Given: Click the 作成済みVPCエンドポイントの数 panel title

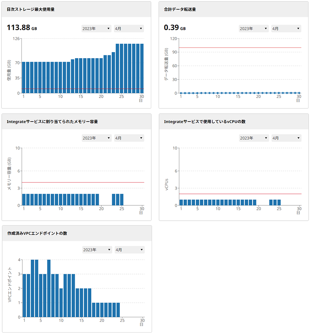Looking at the screenshot, I should click(37, 233).
